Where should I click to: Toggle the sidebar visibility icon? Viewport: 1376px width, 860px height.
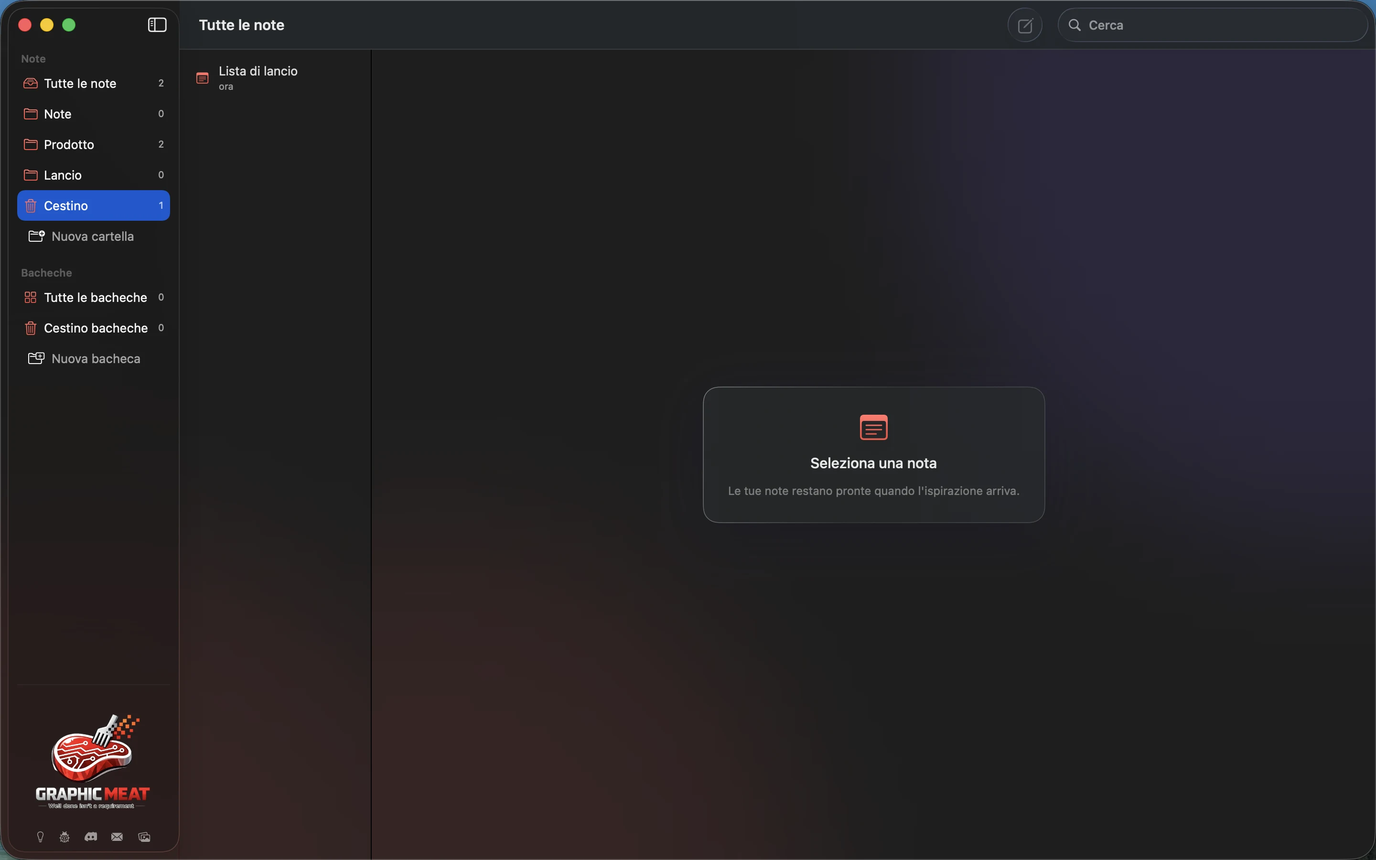[157, 25]
